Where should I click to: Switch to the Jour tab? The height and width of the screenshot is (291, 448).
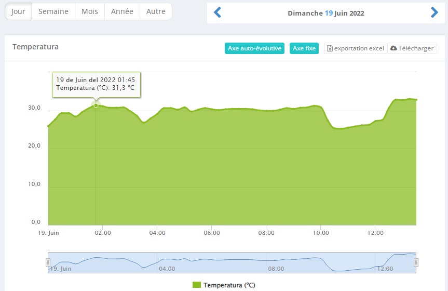18,11
